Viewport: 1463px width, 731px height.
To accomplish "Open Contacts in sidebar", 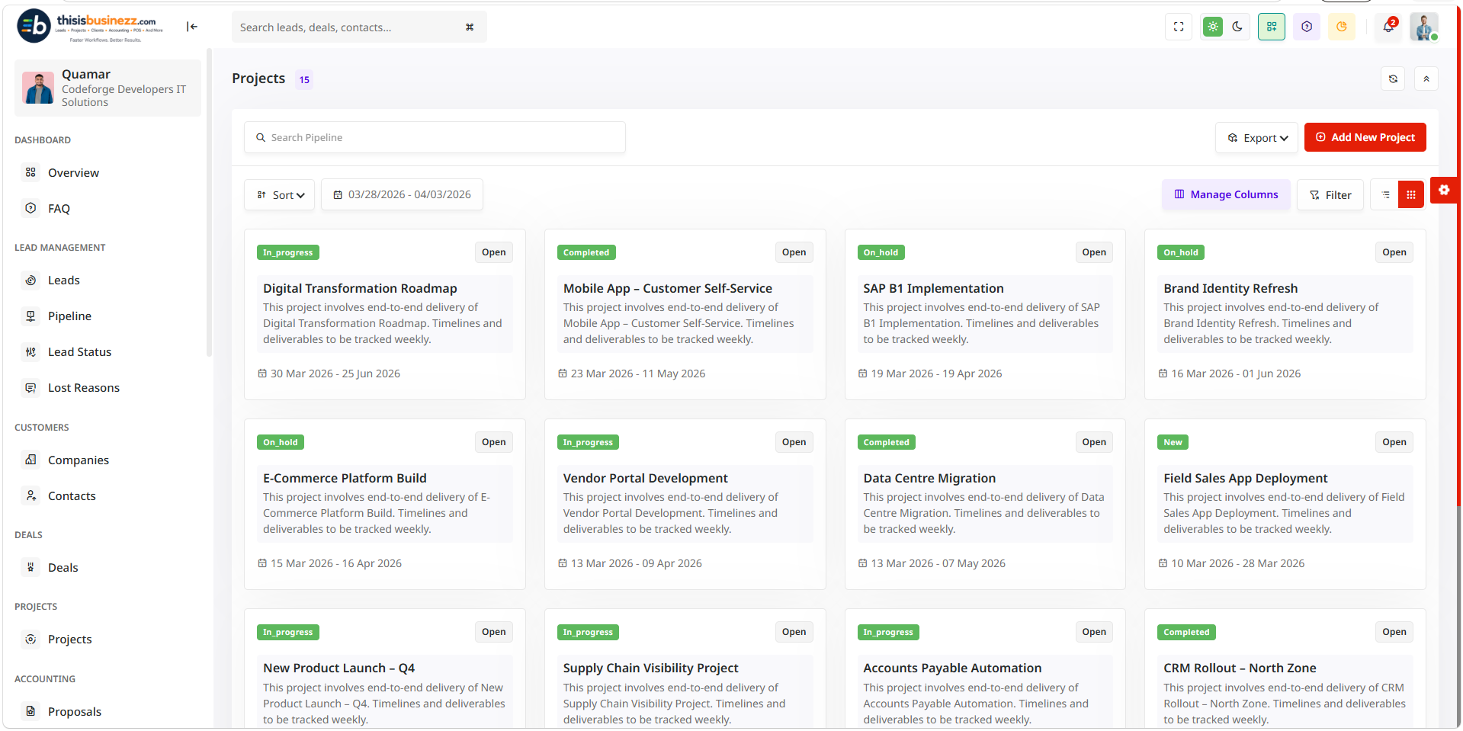I will tap(72, 495).
